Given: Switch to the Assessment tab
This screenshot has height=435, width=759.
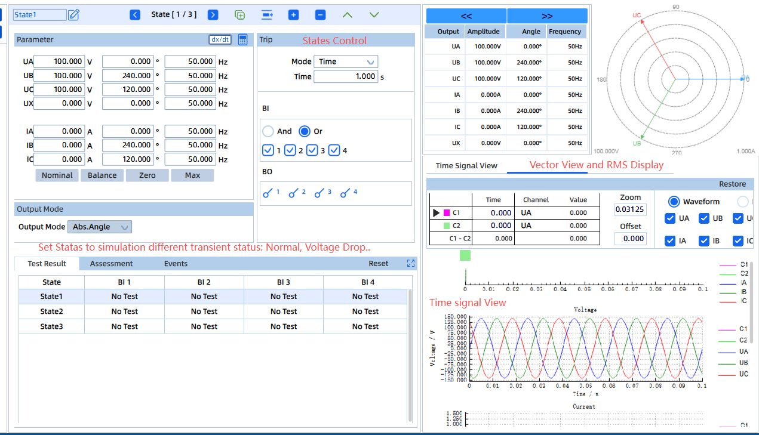Looking at the screenshot, I should [111, 264].
